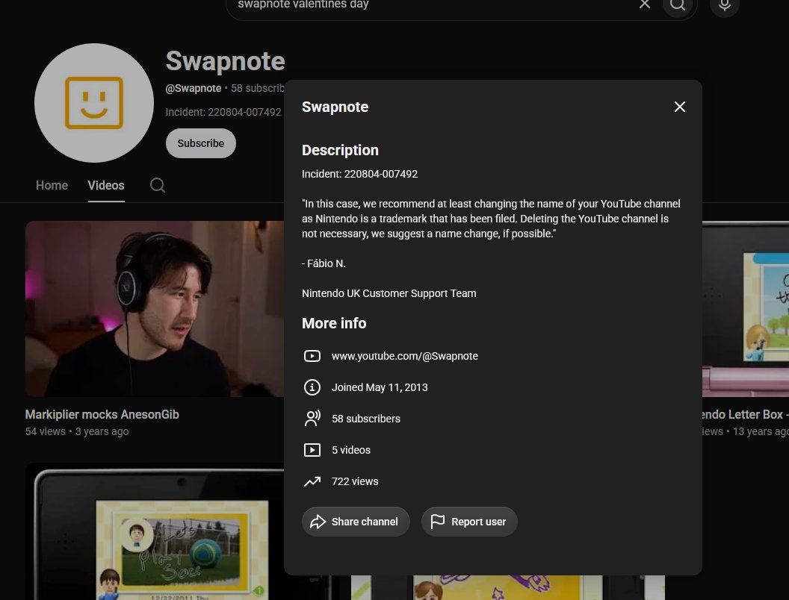This screenshot has height=600, width=789.
Task: Switch to the Home tab
Action: (52, 185)
